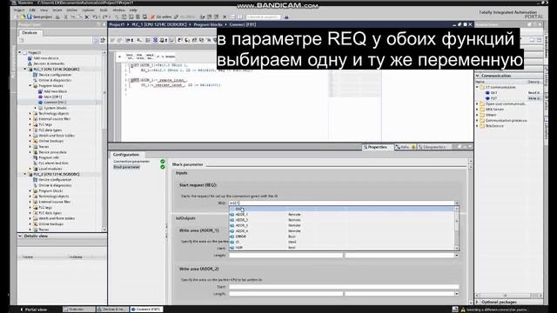Expand Watch and force tables under PLC_1
This screenshot has width=557, height=313.
click(x=30, y=136)
